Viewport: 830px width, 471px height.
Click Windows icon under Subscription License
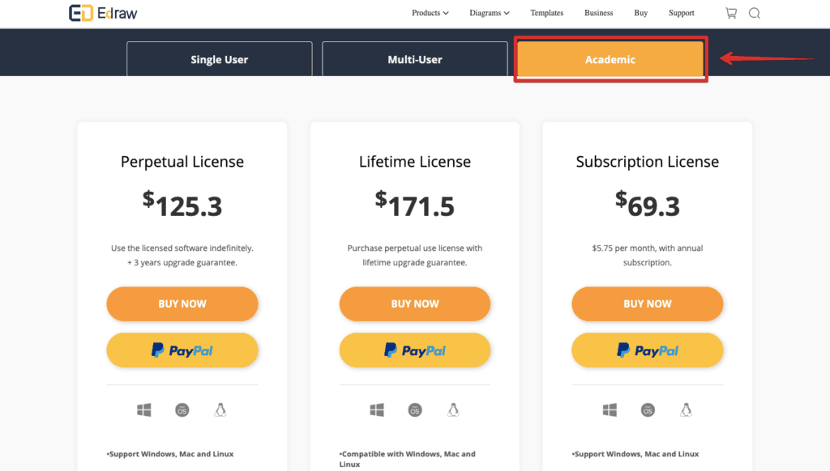click(610, 409)
